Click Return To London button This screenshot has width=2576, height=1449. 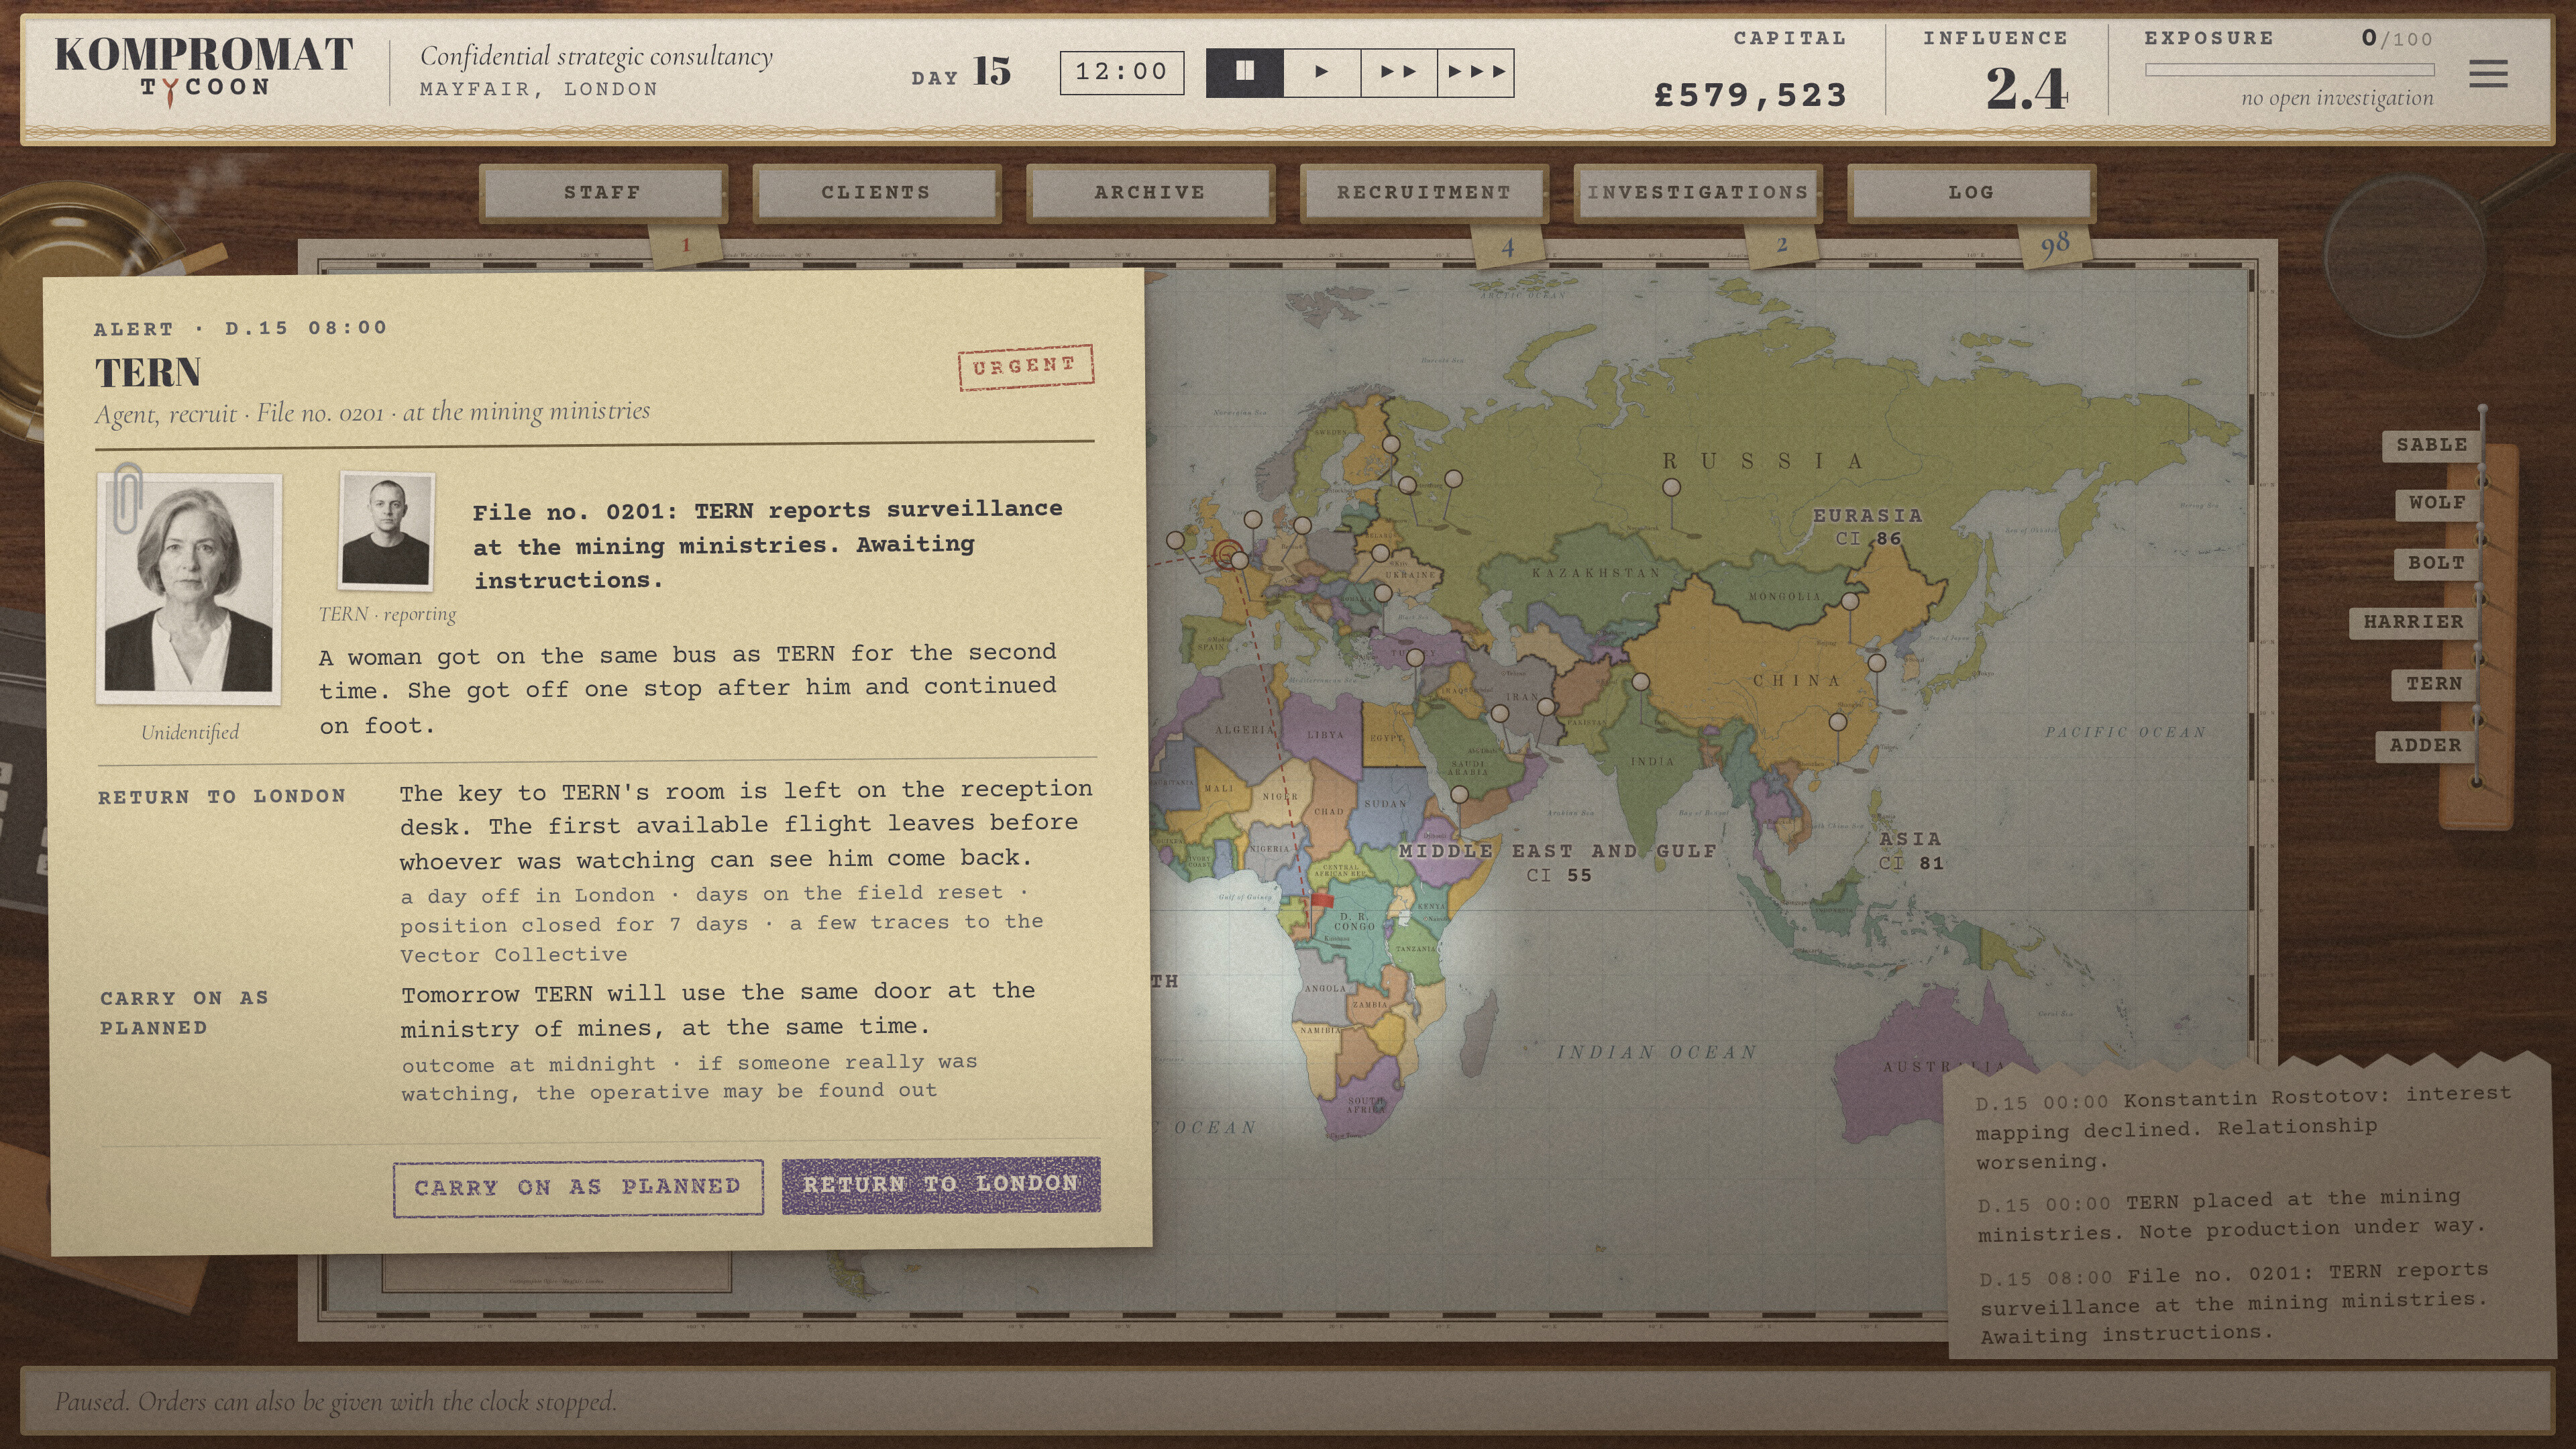941,1185
